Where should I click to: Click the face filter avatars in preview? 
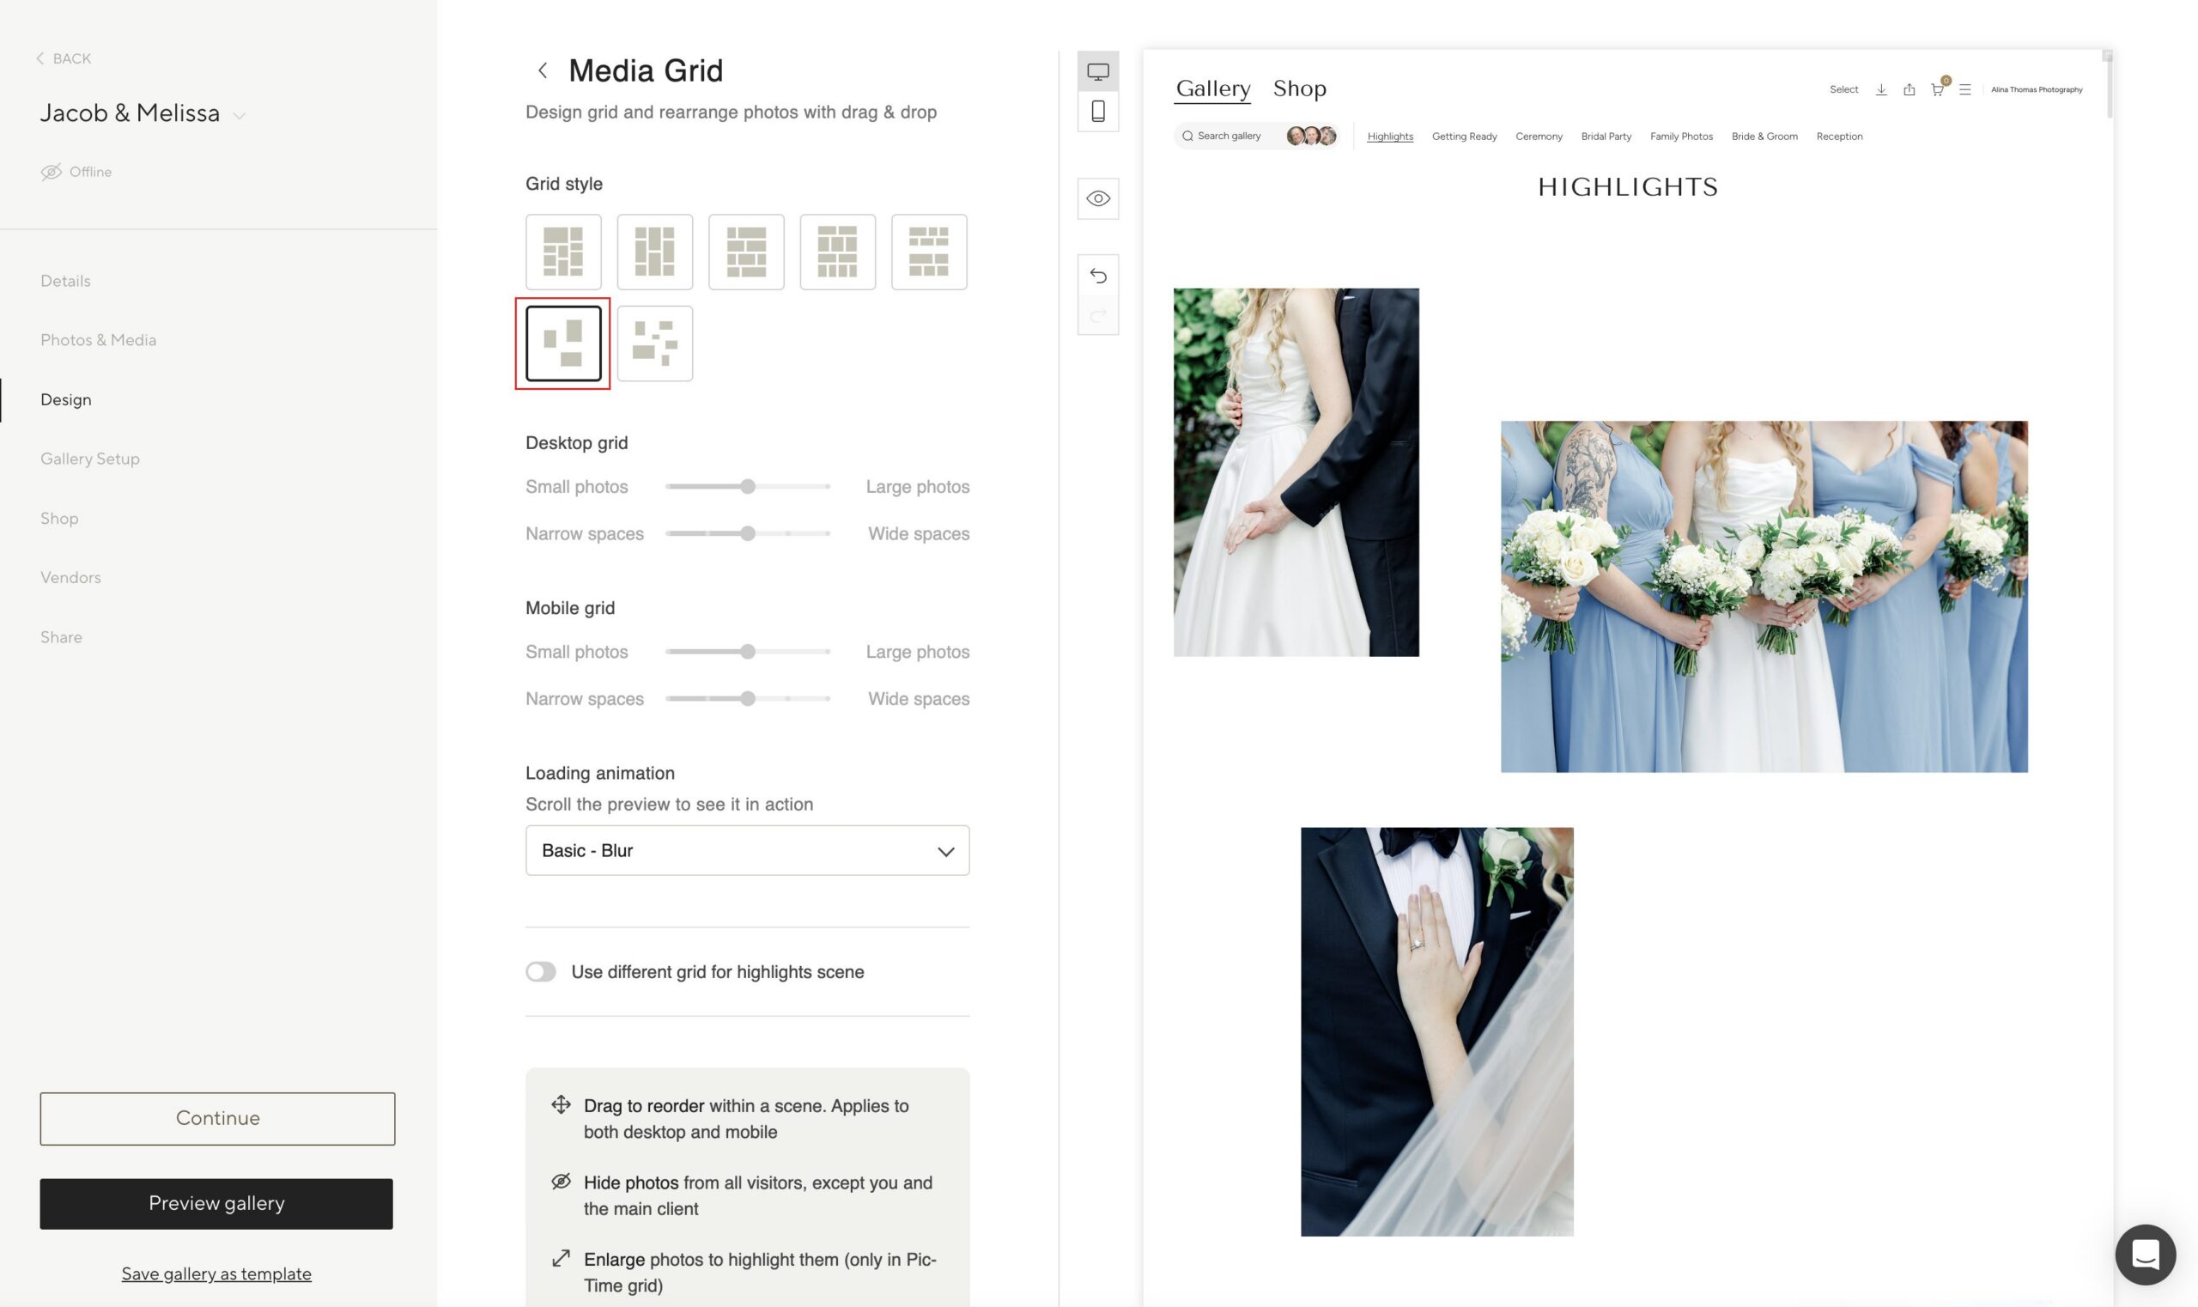click(1311, 136)
